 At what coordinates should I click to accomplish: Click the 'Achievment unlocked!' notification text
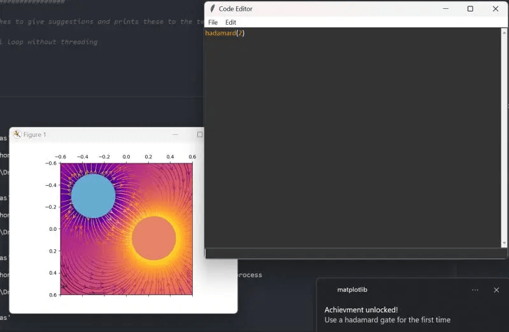(361, 310)
